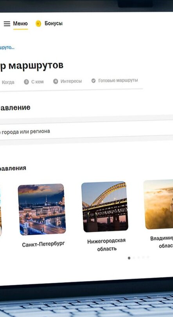Open the hamburger menu icon
This screenshot has width=173, height=317.
click(7, 24)
